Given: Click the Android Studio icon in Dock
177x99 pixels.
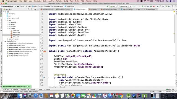Looking at the screenshot, I should [128, 96].
